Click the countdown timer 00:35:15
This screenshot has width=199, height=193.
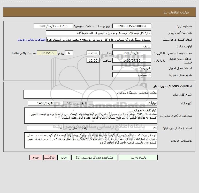click(47, 53)
